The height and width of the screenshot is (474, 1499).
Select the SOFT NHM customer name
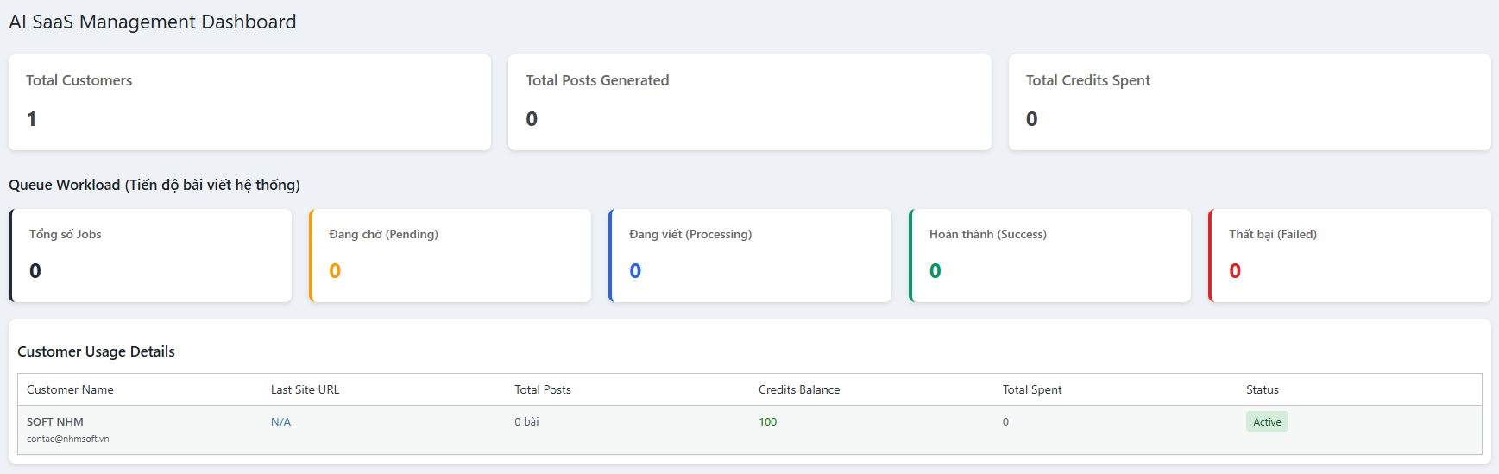pyautogui.click(x=55, y=422)
